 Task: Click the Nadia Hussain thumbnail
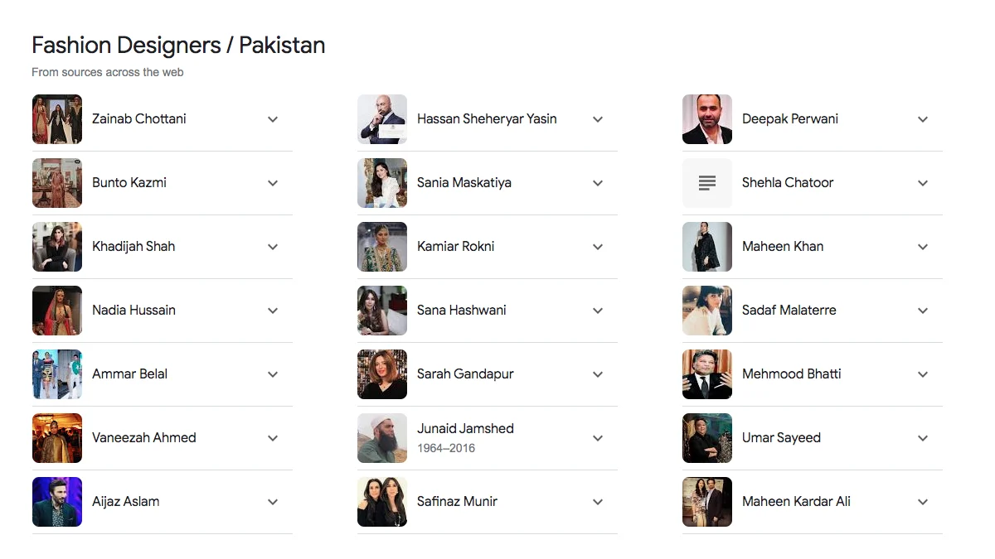point(57,311)
